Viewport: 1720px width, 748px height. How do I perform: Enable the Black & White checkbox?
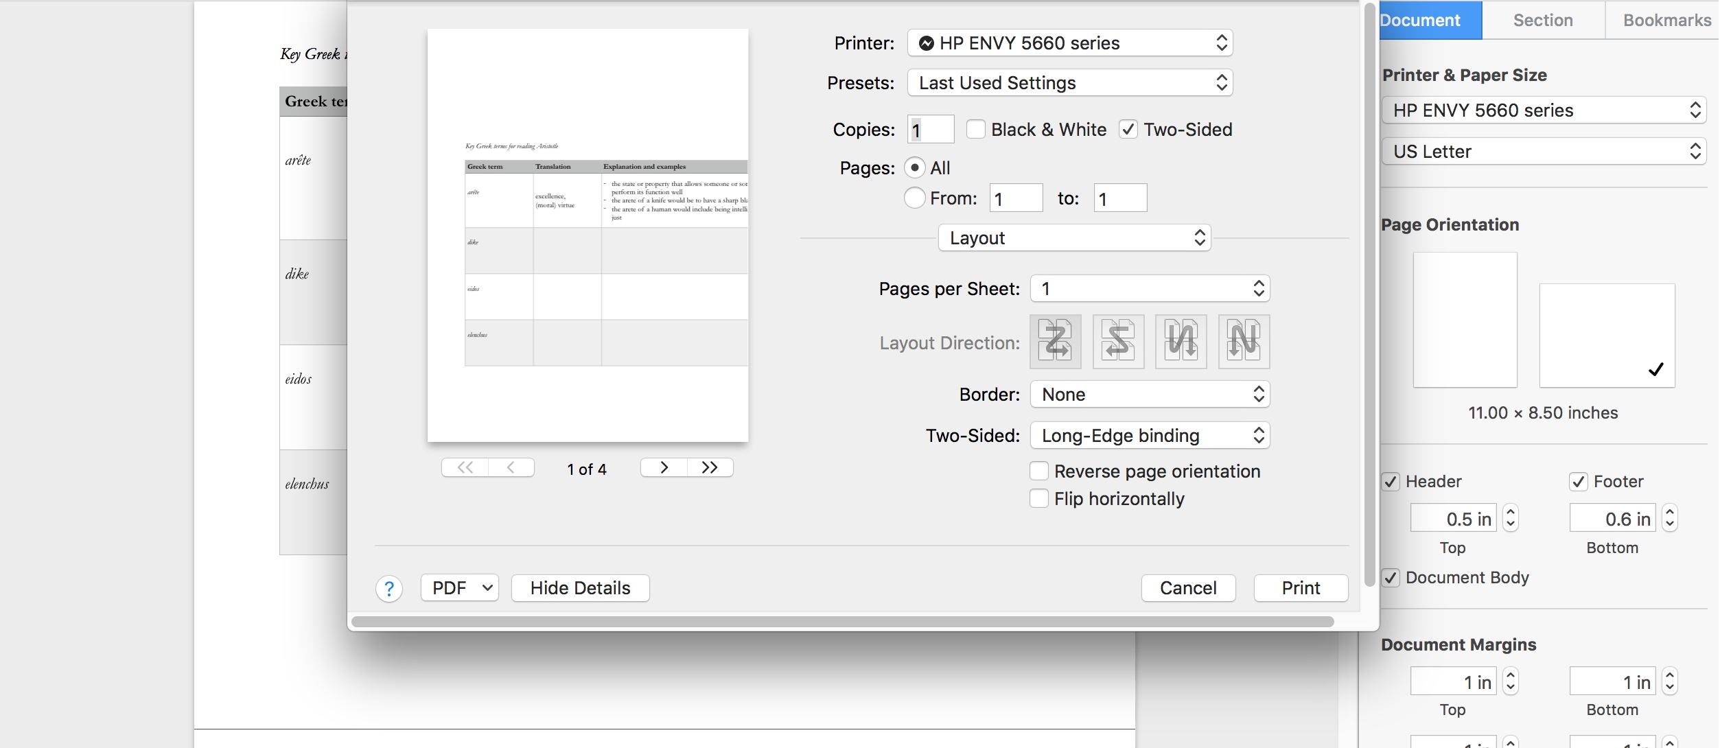tap(975, 129)
